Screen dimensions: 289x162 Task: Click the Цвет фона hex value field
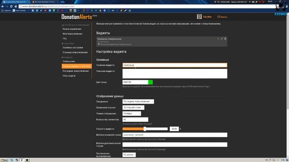tap(135, 82)
